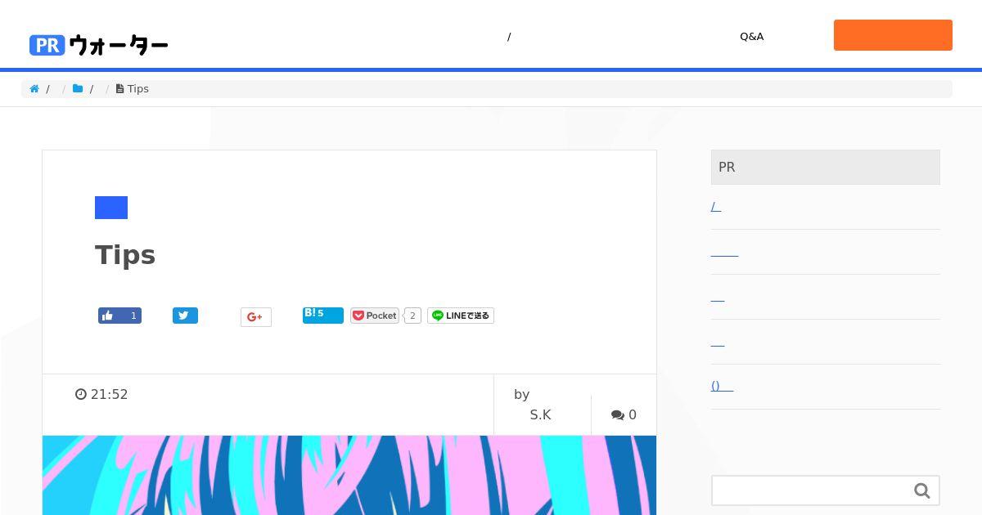
Task: Select the article title Tips
Action: point(125,255)
